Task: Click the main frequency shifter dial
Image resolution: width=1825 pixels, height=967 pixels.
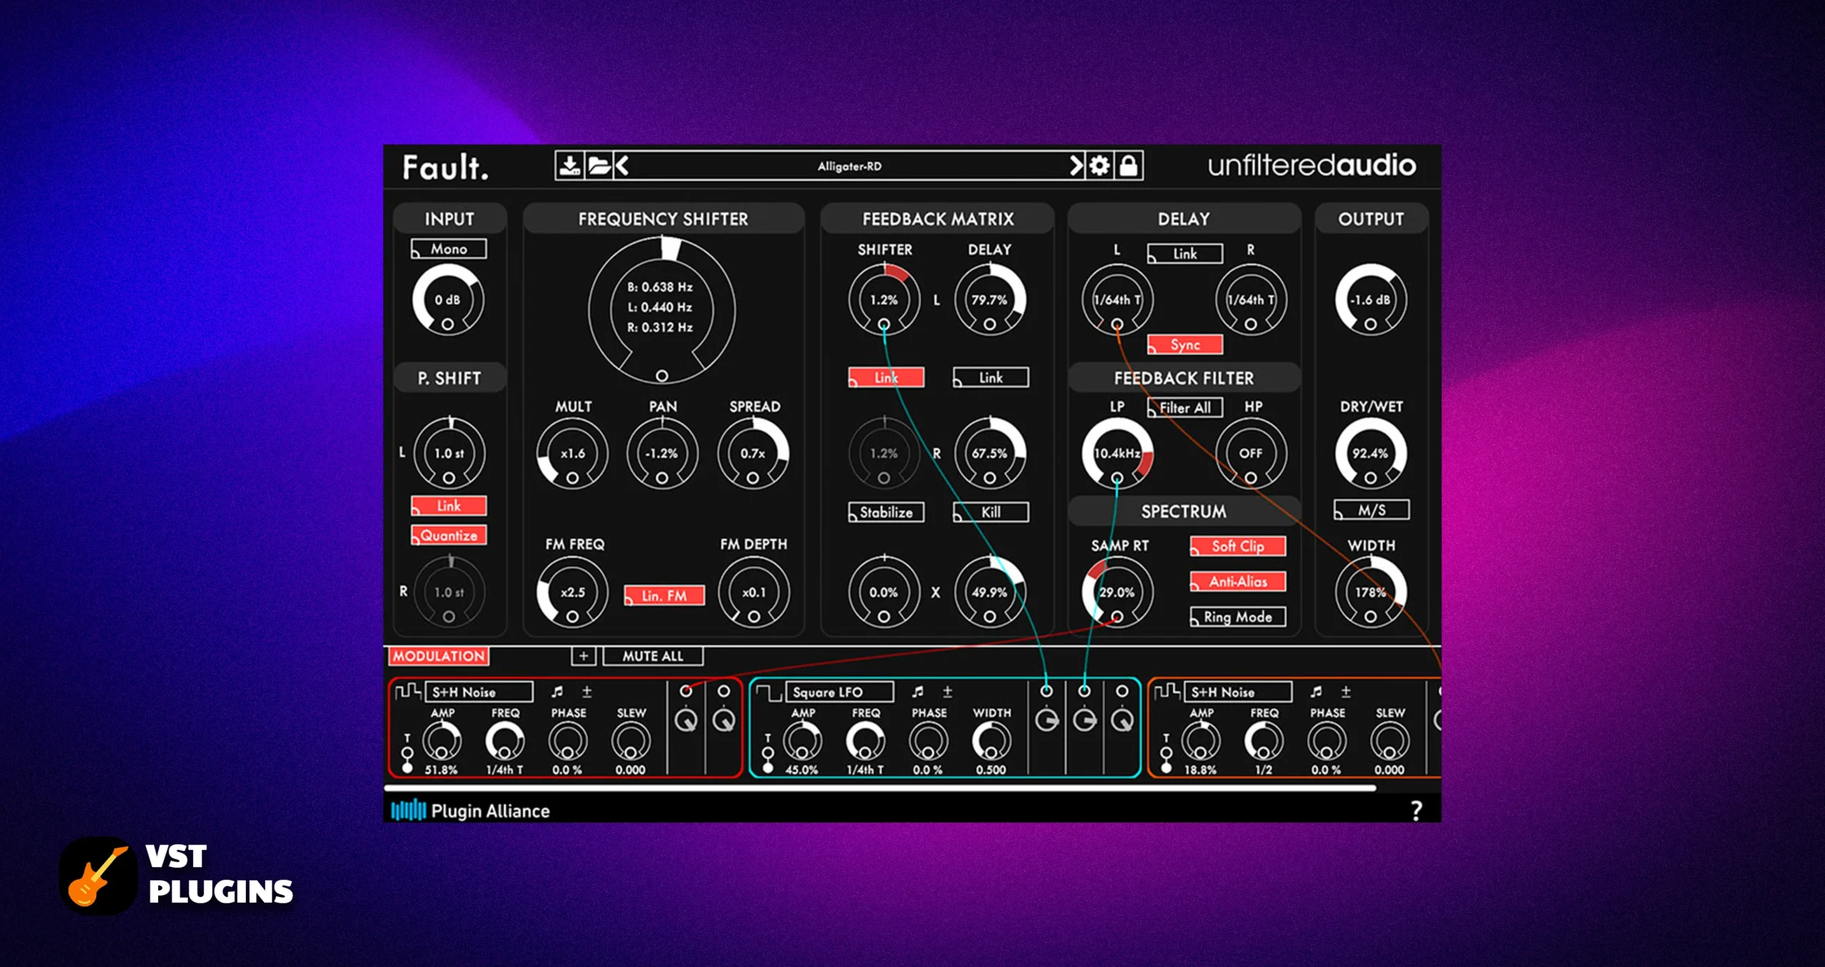Action: tap(662, 311)
